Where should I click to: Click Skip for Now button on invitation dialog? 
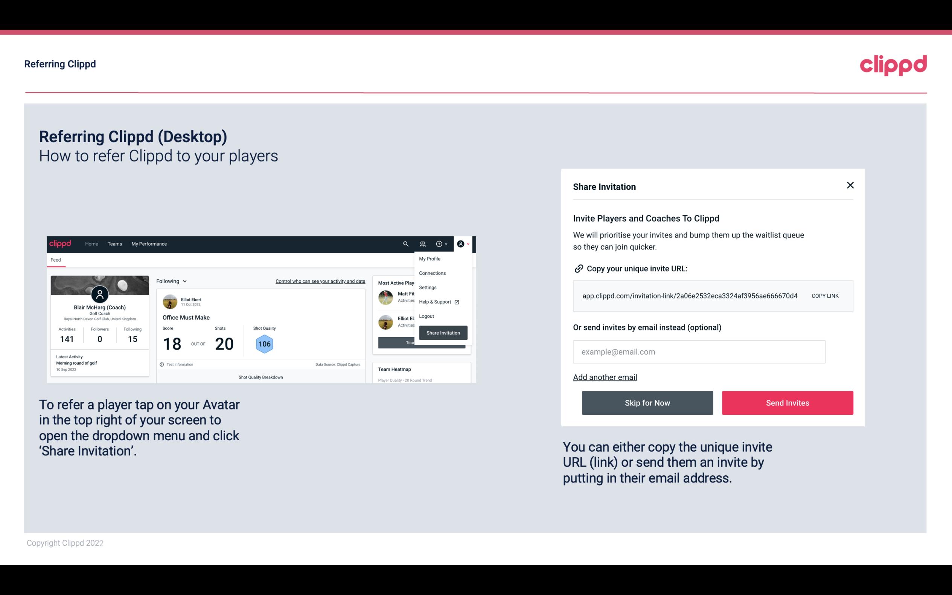(647, 402)
